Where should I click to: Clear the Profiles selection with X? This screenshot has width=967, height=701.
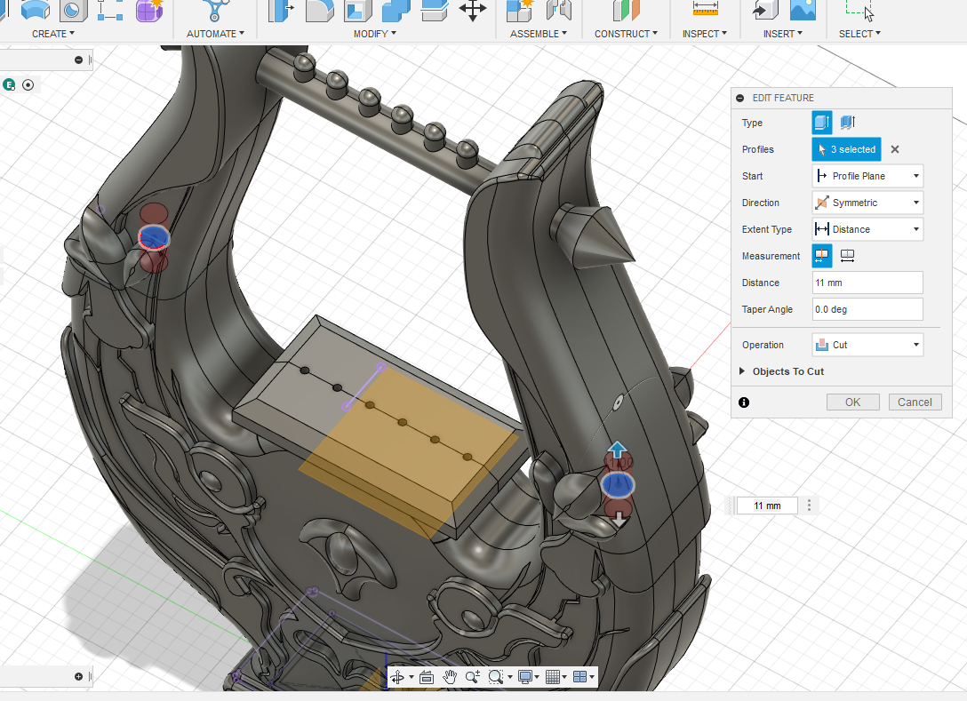click(895, 149)
